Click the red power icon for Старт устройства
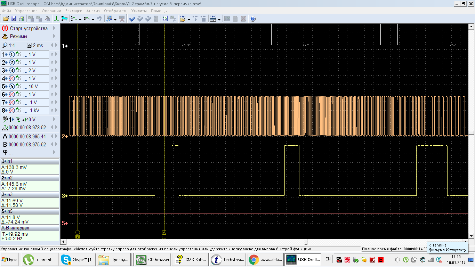Screen dimensions: 475x267 tap(5, 29)
